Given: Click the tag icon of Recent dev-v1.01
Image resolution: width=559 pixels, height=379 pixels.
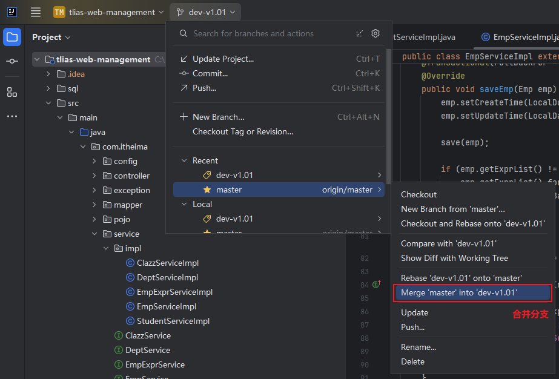Looking at the screenshot, I should coord(207,175).
